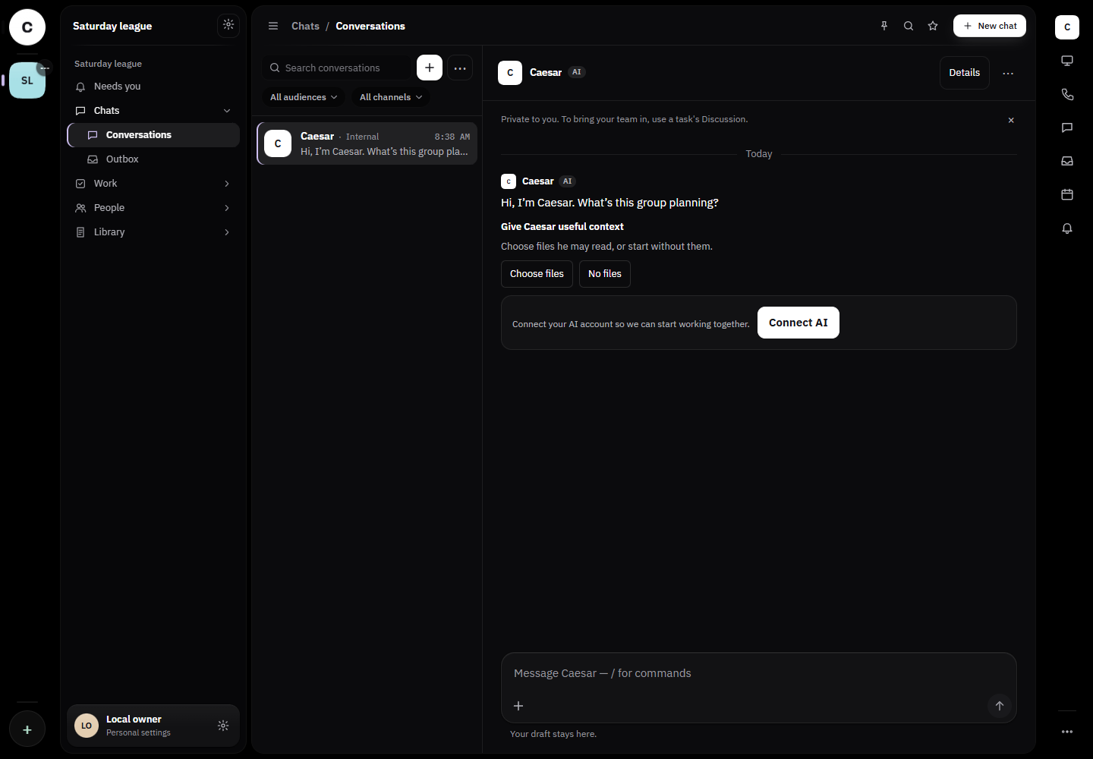Open the All channels filter dropdown
1093x759 pixels.
point(391,97)
